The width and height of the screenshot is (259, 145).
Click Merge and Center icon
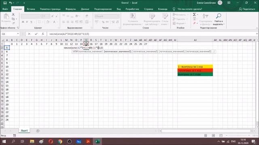click(x=87, y=22)
